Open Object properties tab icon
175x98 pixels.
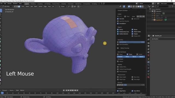[148, 59]
